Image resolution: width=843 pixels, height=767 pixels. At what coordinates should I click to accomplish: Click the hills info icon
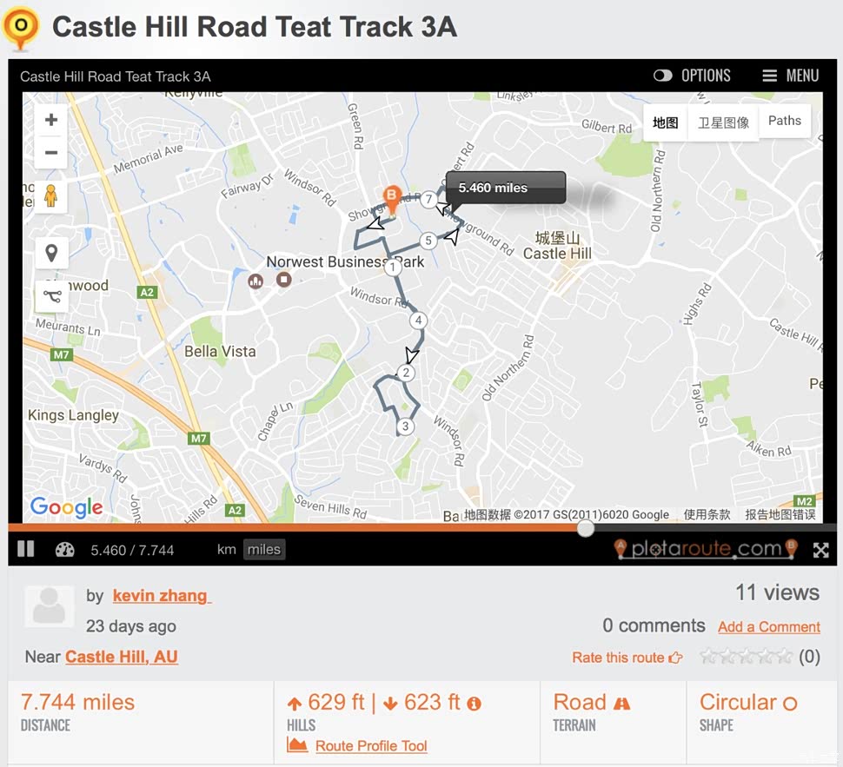coord(475,704)
